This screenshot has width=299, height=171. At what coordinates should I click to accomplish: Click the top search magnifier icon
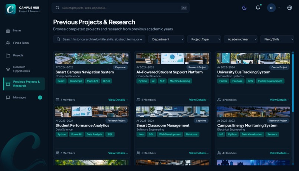[x=57, y=8]
